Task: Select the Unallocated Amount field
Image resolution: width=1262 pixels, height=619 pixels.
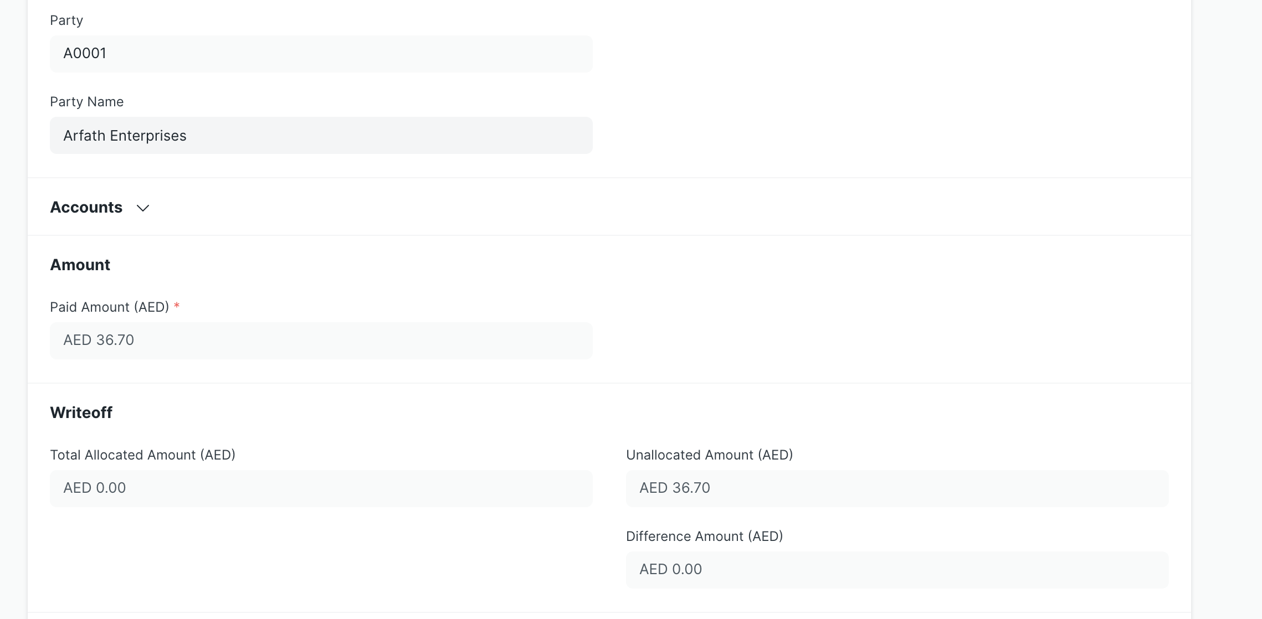Action: 897,488
